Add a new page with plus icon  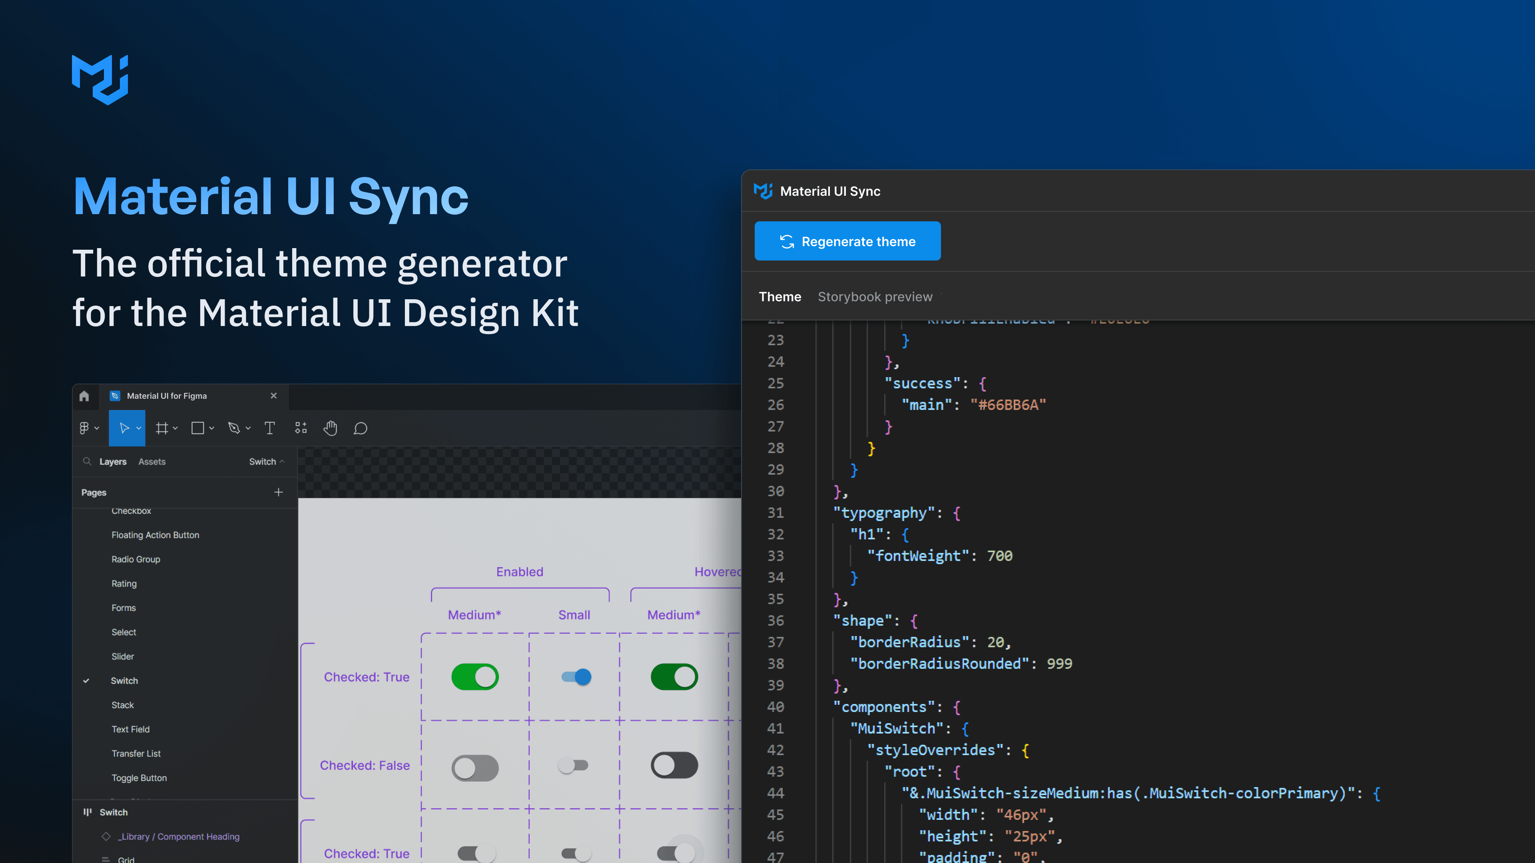point(278,493)
